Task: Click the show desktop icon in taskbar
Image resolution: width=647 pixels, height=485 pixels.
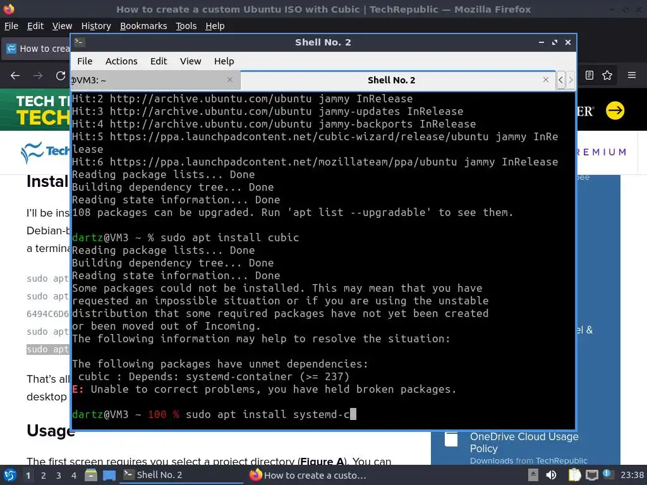Action: coord(109,476)
